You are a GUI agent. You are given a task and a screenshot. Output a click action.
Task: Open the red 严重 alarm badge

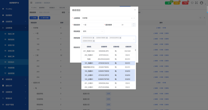pos(185,3)
